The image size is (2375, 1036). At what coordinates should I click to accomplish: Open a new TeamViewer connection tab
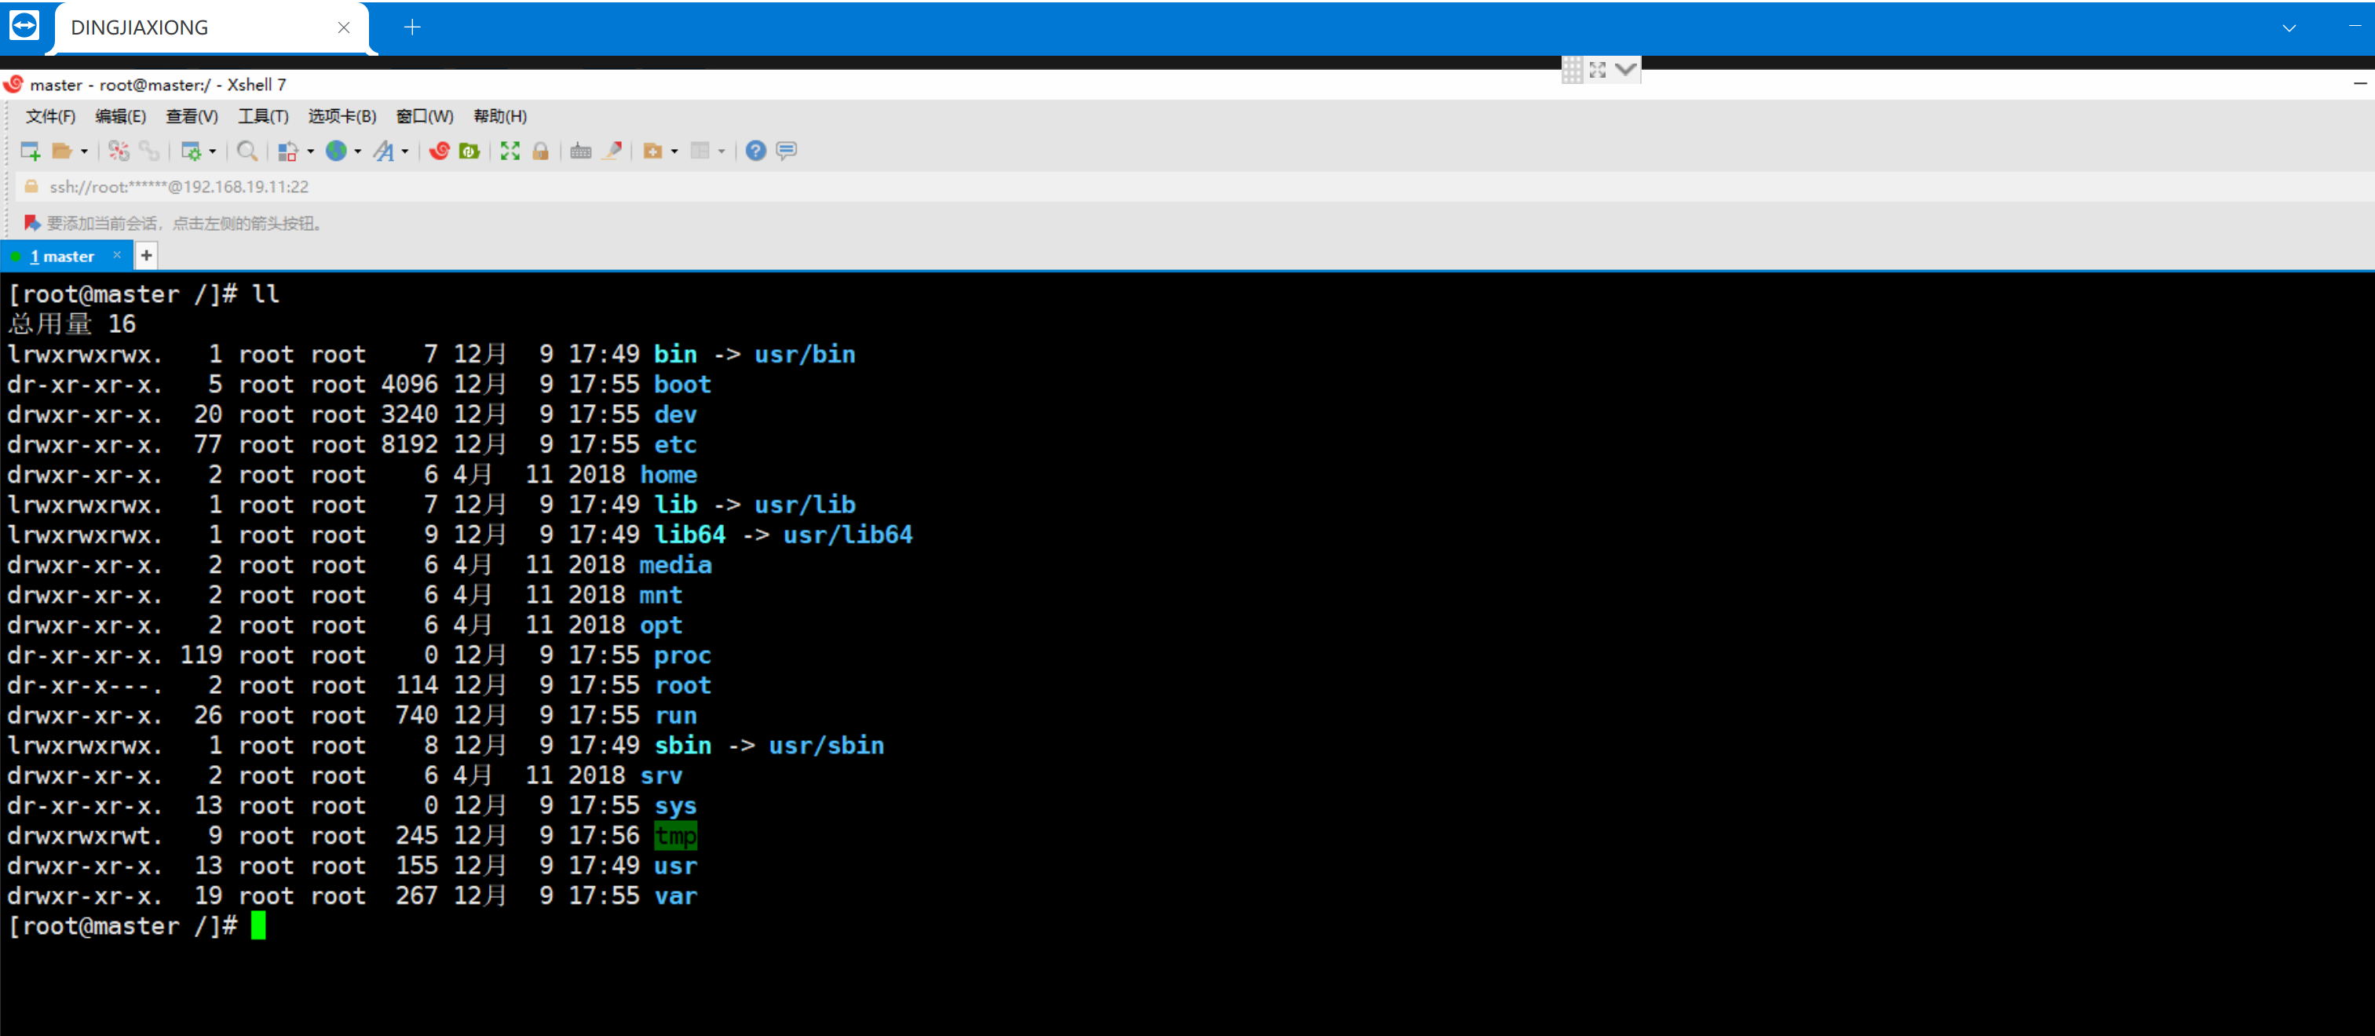point(412,27)
